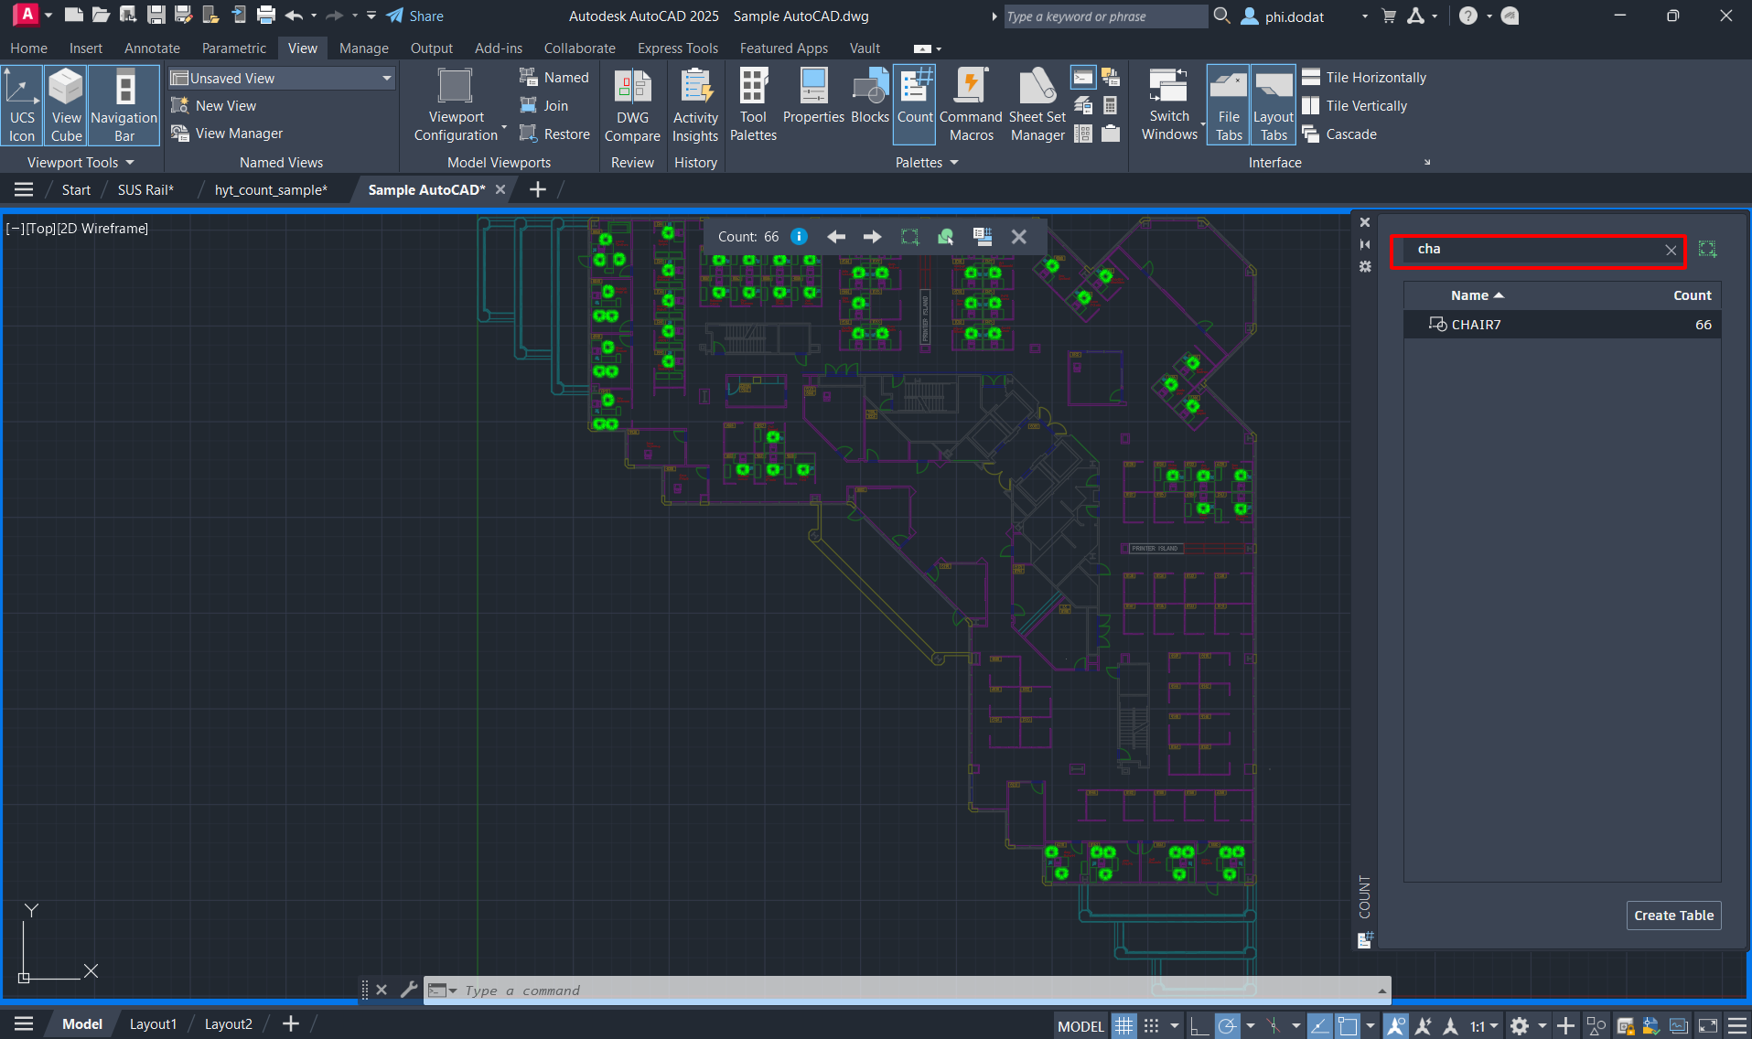Go to next counted object arrow
Image resolution: width=1752 pixels, height=1039 pixels.
pyautogui.click(x=872, y=237)
